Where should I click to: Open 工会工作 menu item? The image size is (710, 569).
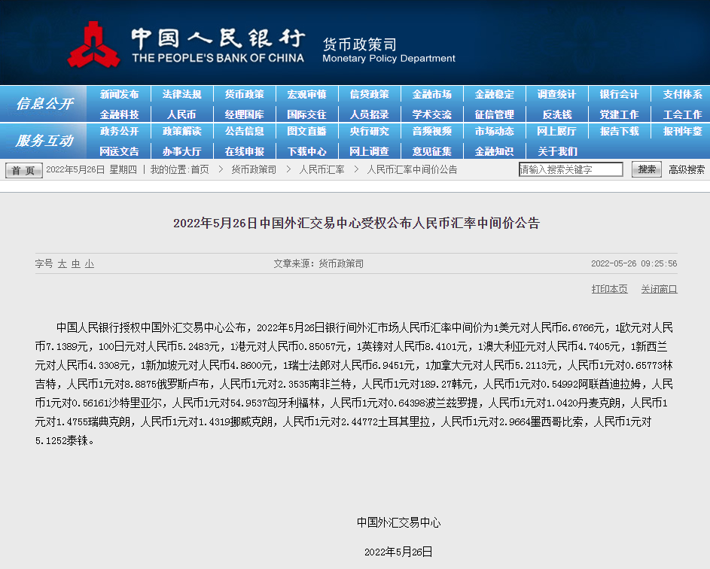click(x=682, y=114)
